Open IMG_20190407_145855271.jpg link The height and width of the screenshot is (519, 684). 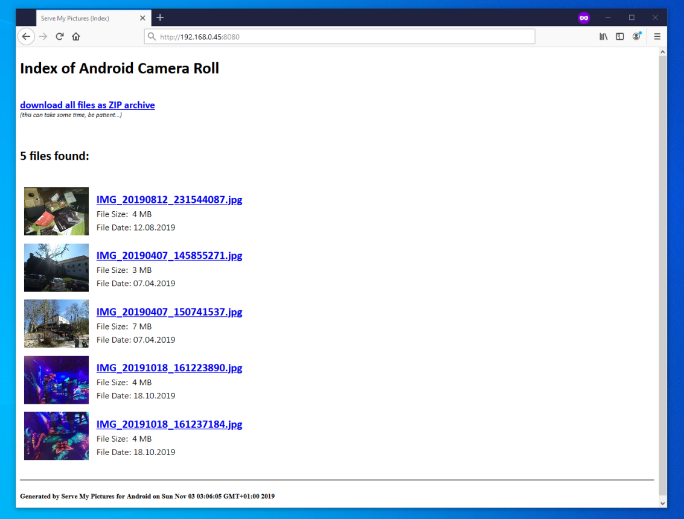(169, 255)
